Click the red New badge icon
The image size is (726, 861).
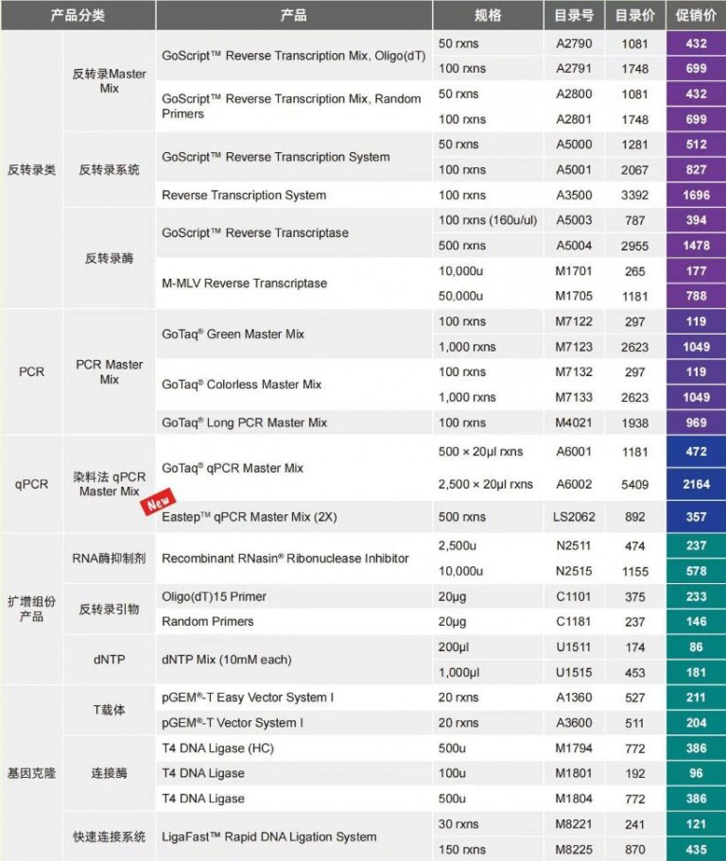[159, 502]
